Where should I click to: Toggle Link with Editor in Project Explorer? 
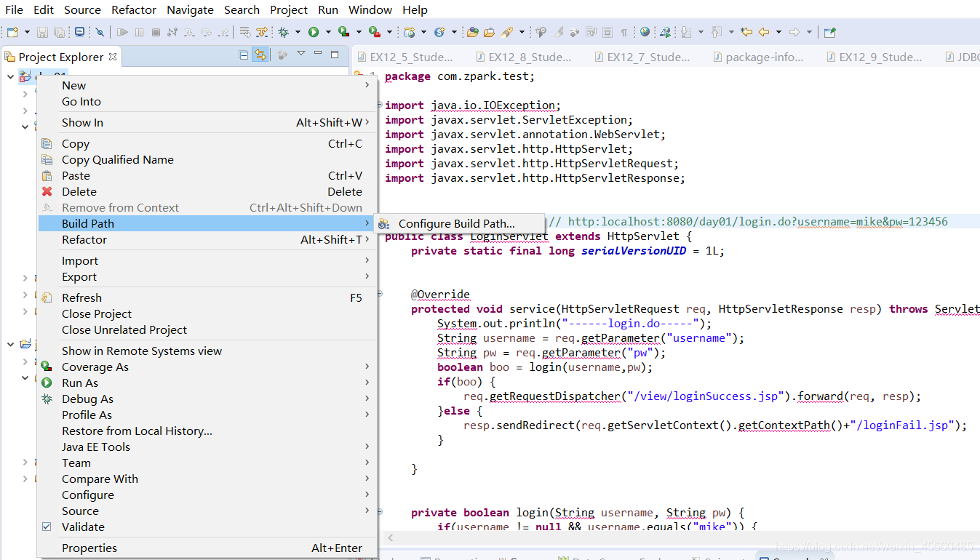tap(260, 55)
